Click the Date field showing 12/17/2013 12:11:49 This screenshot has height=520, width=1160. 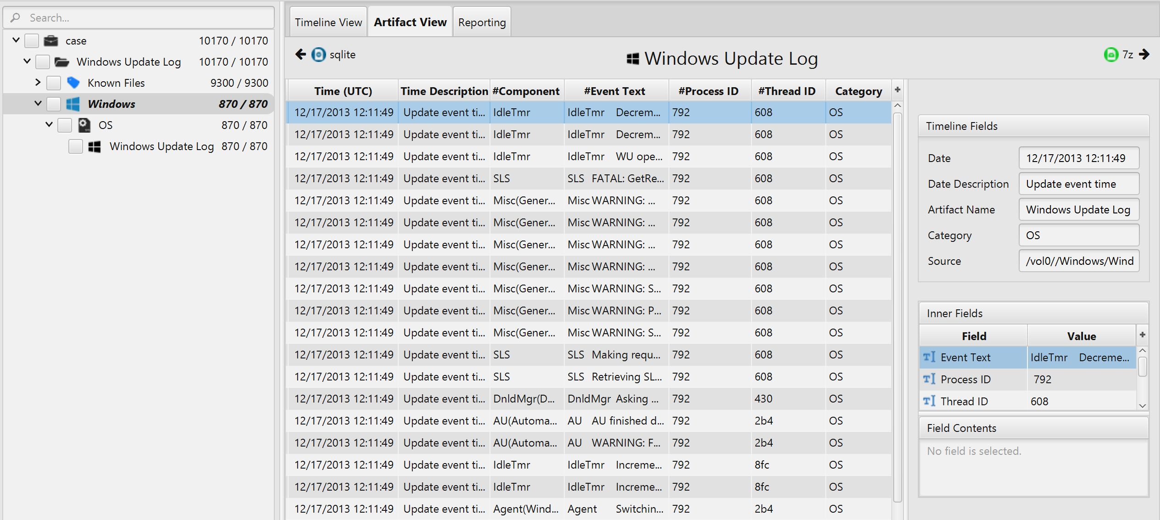[x=1079, y=158]
